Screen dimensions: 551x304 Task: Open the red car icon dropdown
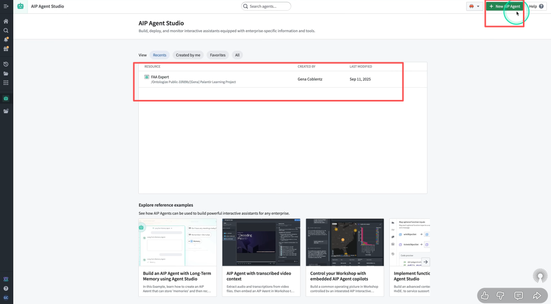click(x=474, y=6)
